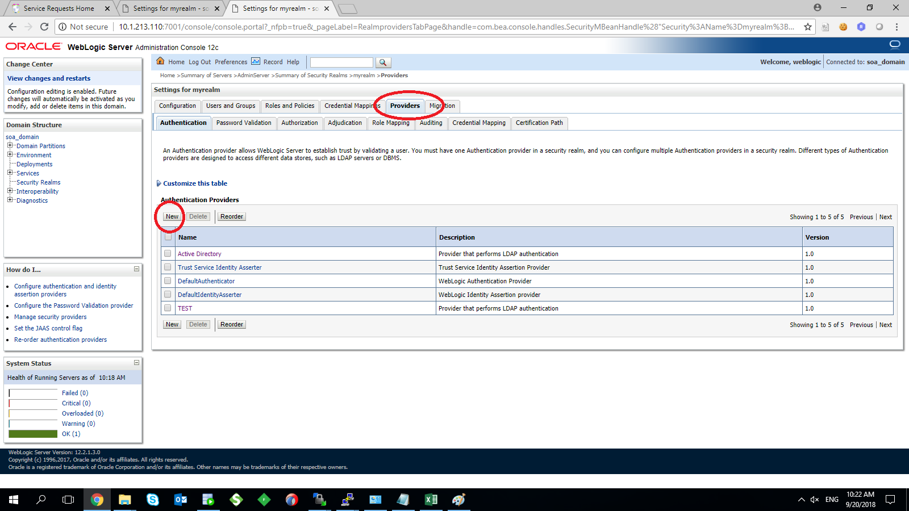Viewport: 909px width, 511px height.
Task: Click the console search text field
Action: coord(341,62)
